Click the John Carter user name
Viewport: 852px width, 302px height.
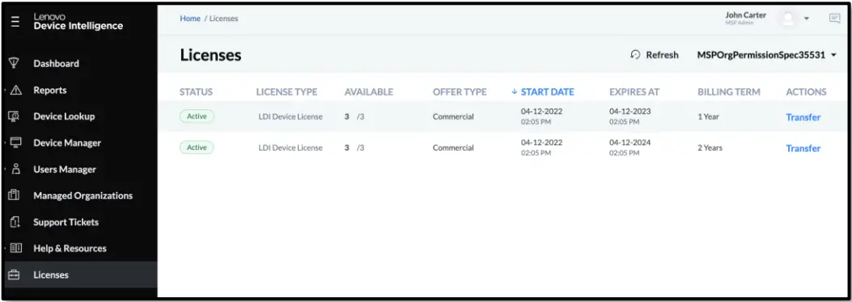coord(745,15)
